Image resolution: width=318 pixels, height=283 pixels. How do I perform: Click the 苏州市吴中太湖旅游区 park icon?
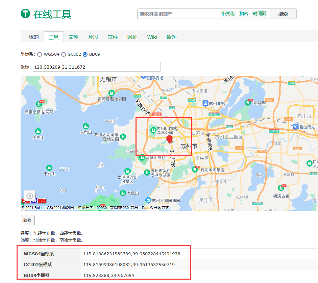147,173
